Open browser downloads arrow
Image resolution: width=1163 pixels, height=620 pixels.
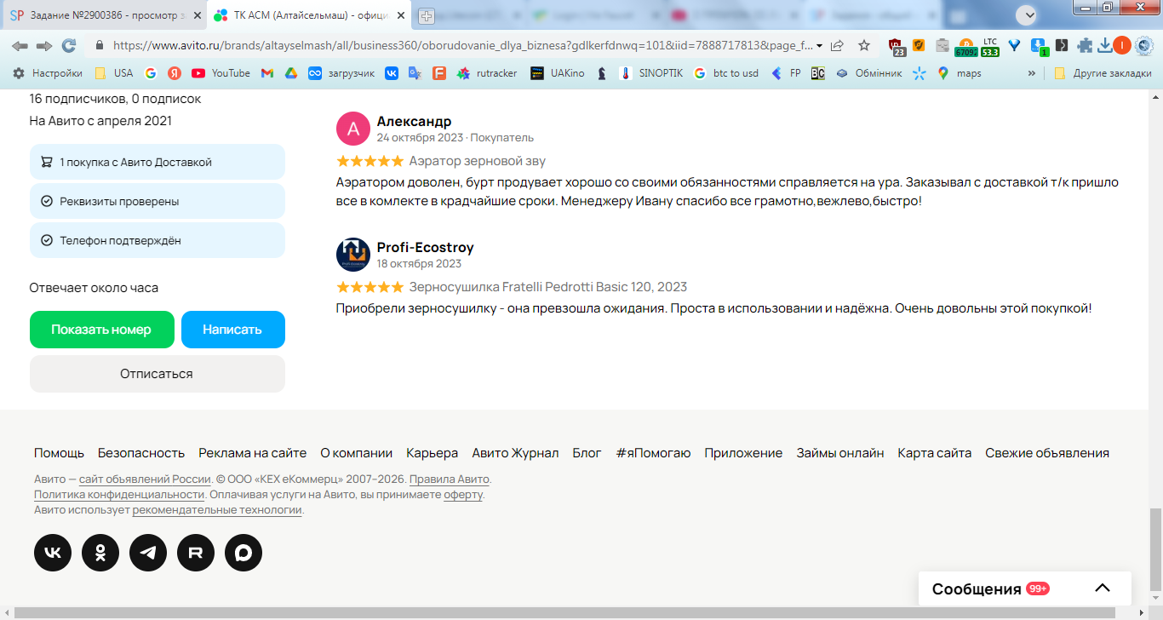coord(1105,45)
